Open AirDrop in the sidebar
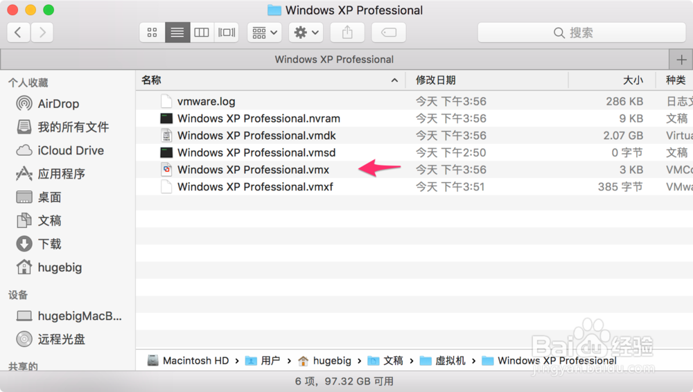 (58, 104)
